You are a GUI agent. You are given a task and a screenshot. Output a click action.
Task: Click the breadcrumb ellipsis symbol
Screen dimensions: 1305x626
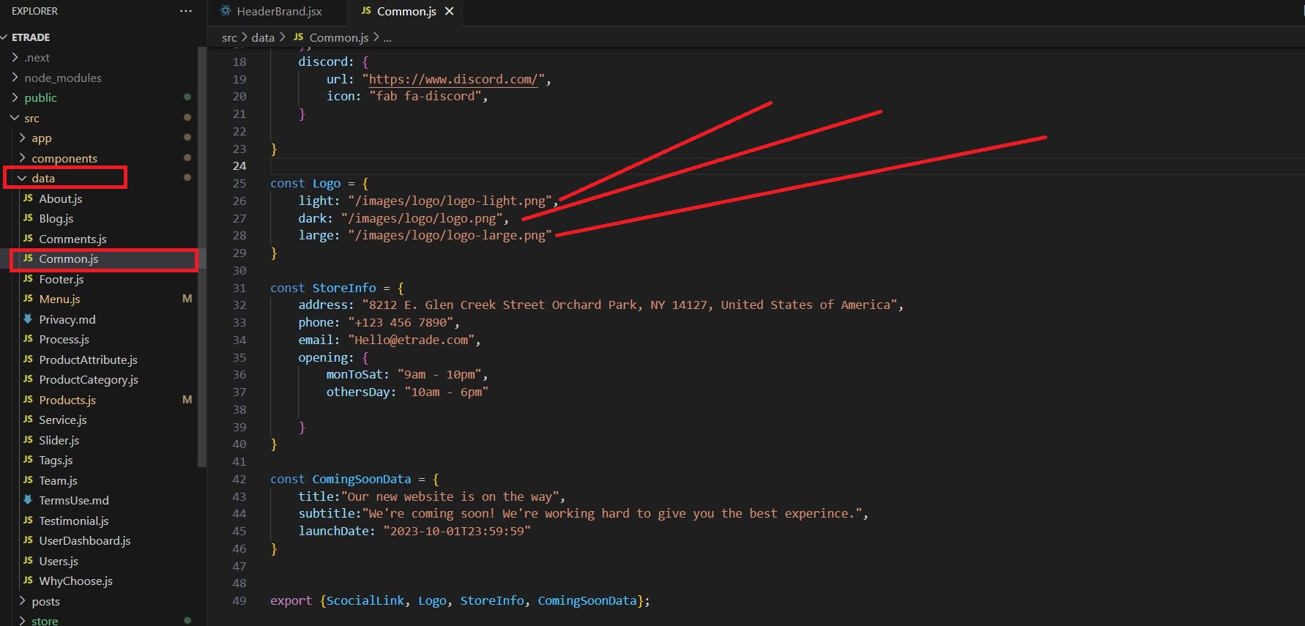pos(387,38)
